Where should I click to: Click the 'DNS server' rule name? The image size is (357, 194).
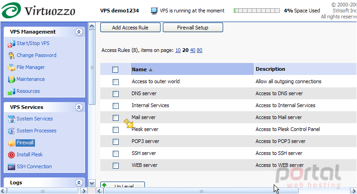pyautogui.click(x=144, y=93)
